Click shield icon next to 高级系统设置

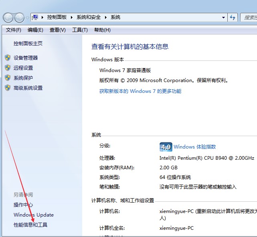click(8, 88)
